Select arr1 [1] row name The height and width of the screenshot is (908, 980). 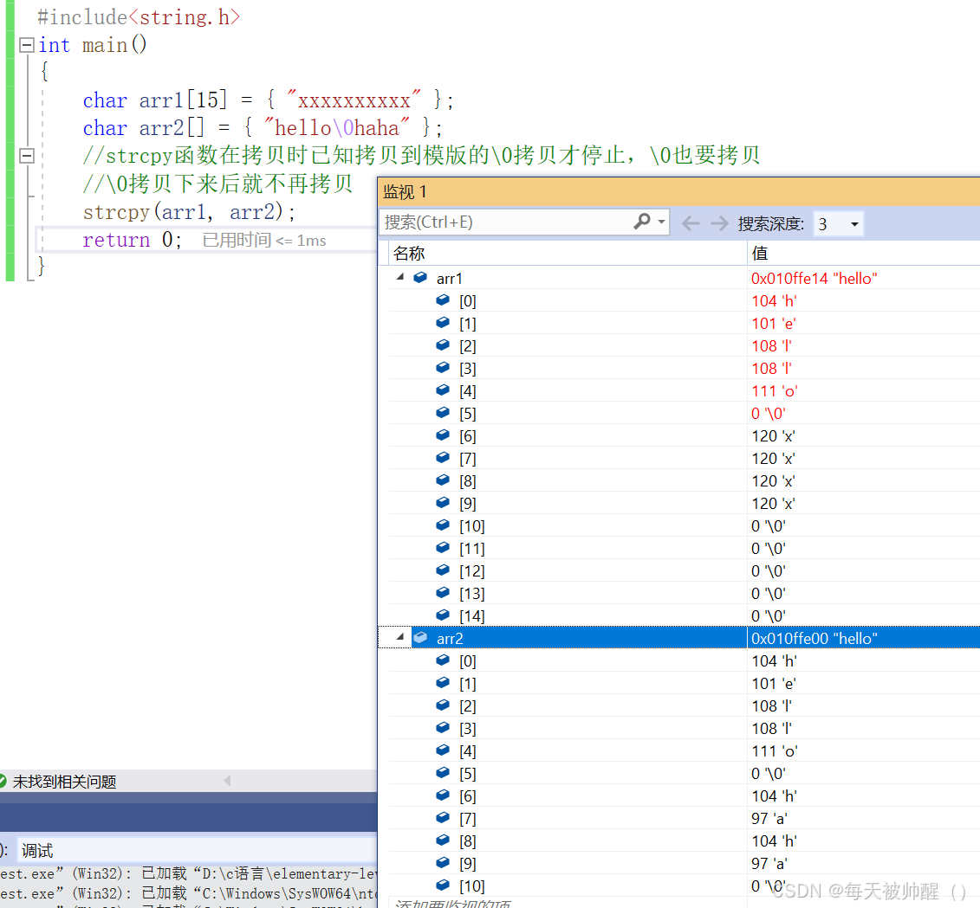[468, 324]
